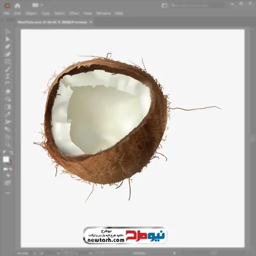Click the Edit Toolbar dots icon
Image resolution: width=256 pixels, height=256 pixels.
pyautogui.click(x=8, y=193)
